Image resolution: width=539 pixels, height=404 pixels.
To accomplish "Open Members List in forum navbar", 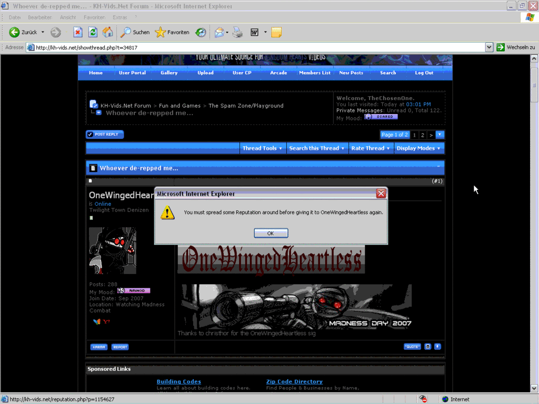I will click(315, 73).
